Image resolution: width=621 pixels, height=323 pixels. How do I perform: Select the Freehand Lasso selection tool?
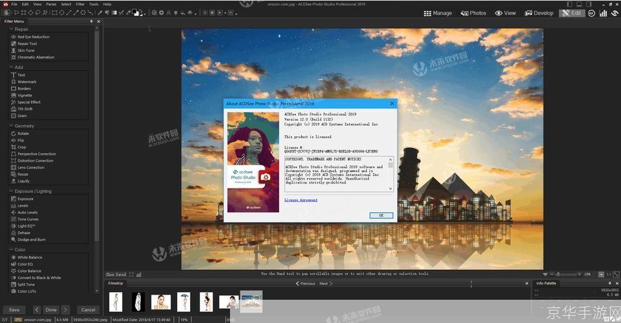37,13
